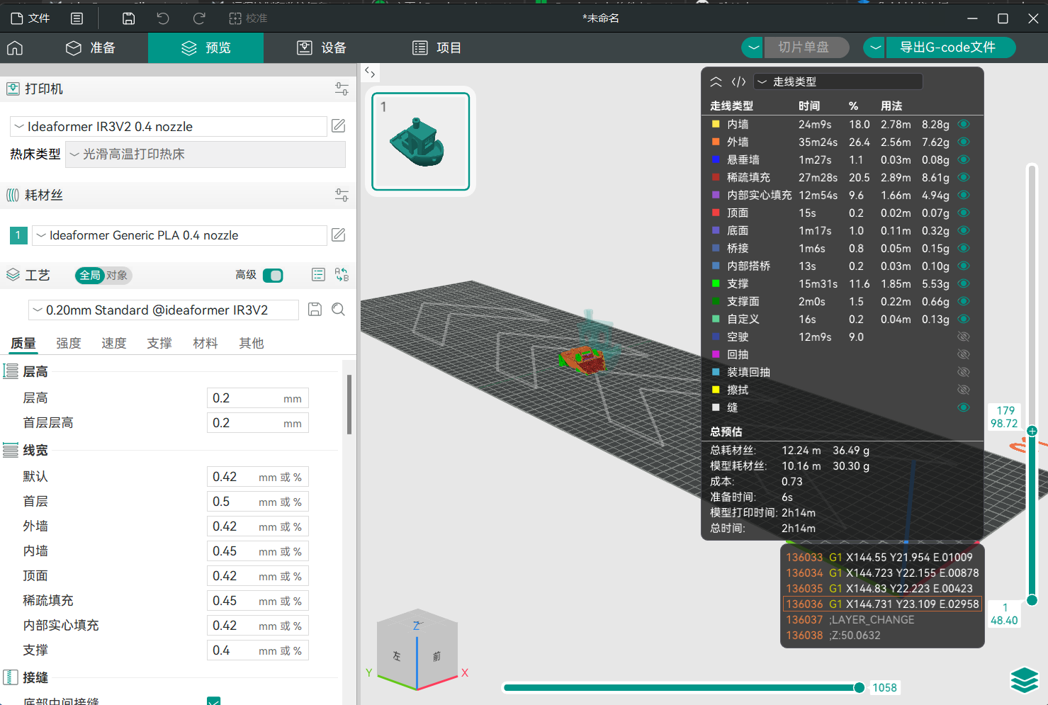This screenshot has height=705, width=1048.
Task: Open filament settings icon beside 耗材丝 header
Action: point(342,195)
